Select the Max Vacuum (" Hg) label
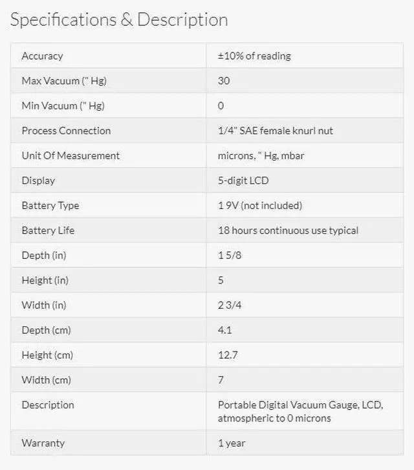 [64, 81]
